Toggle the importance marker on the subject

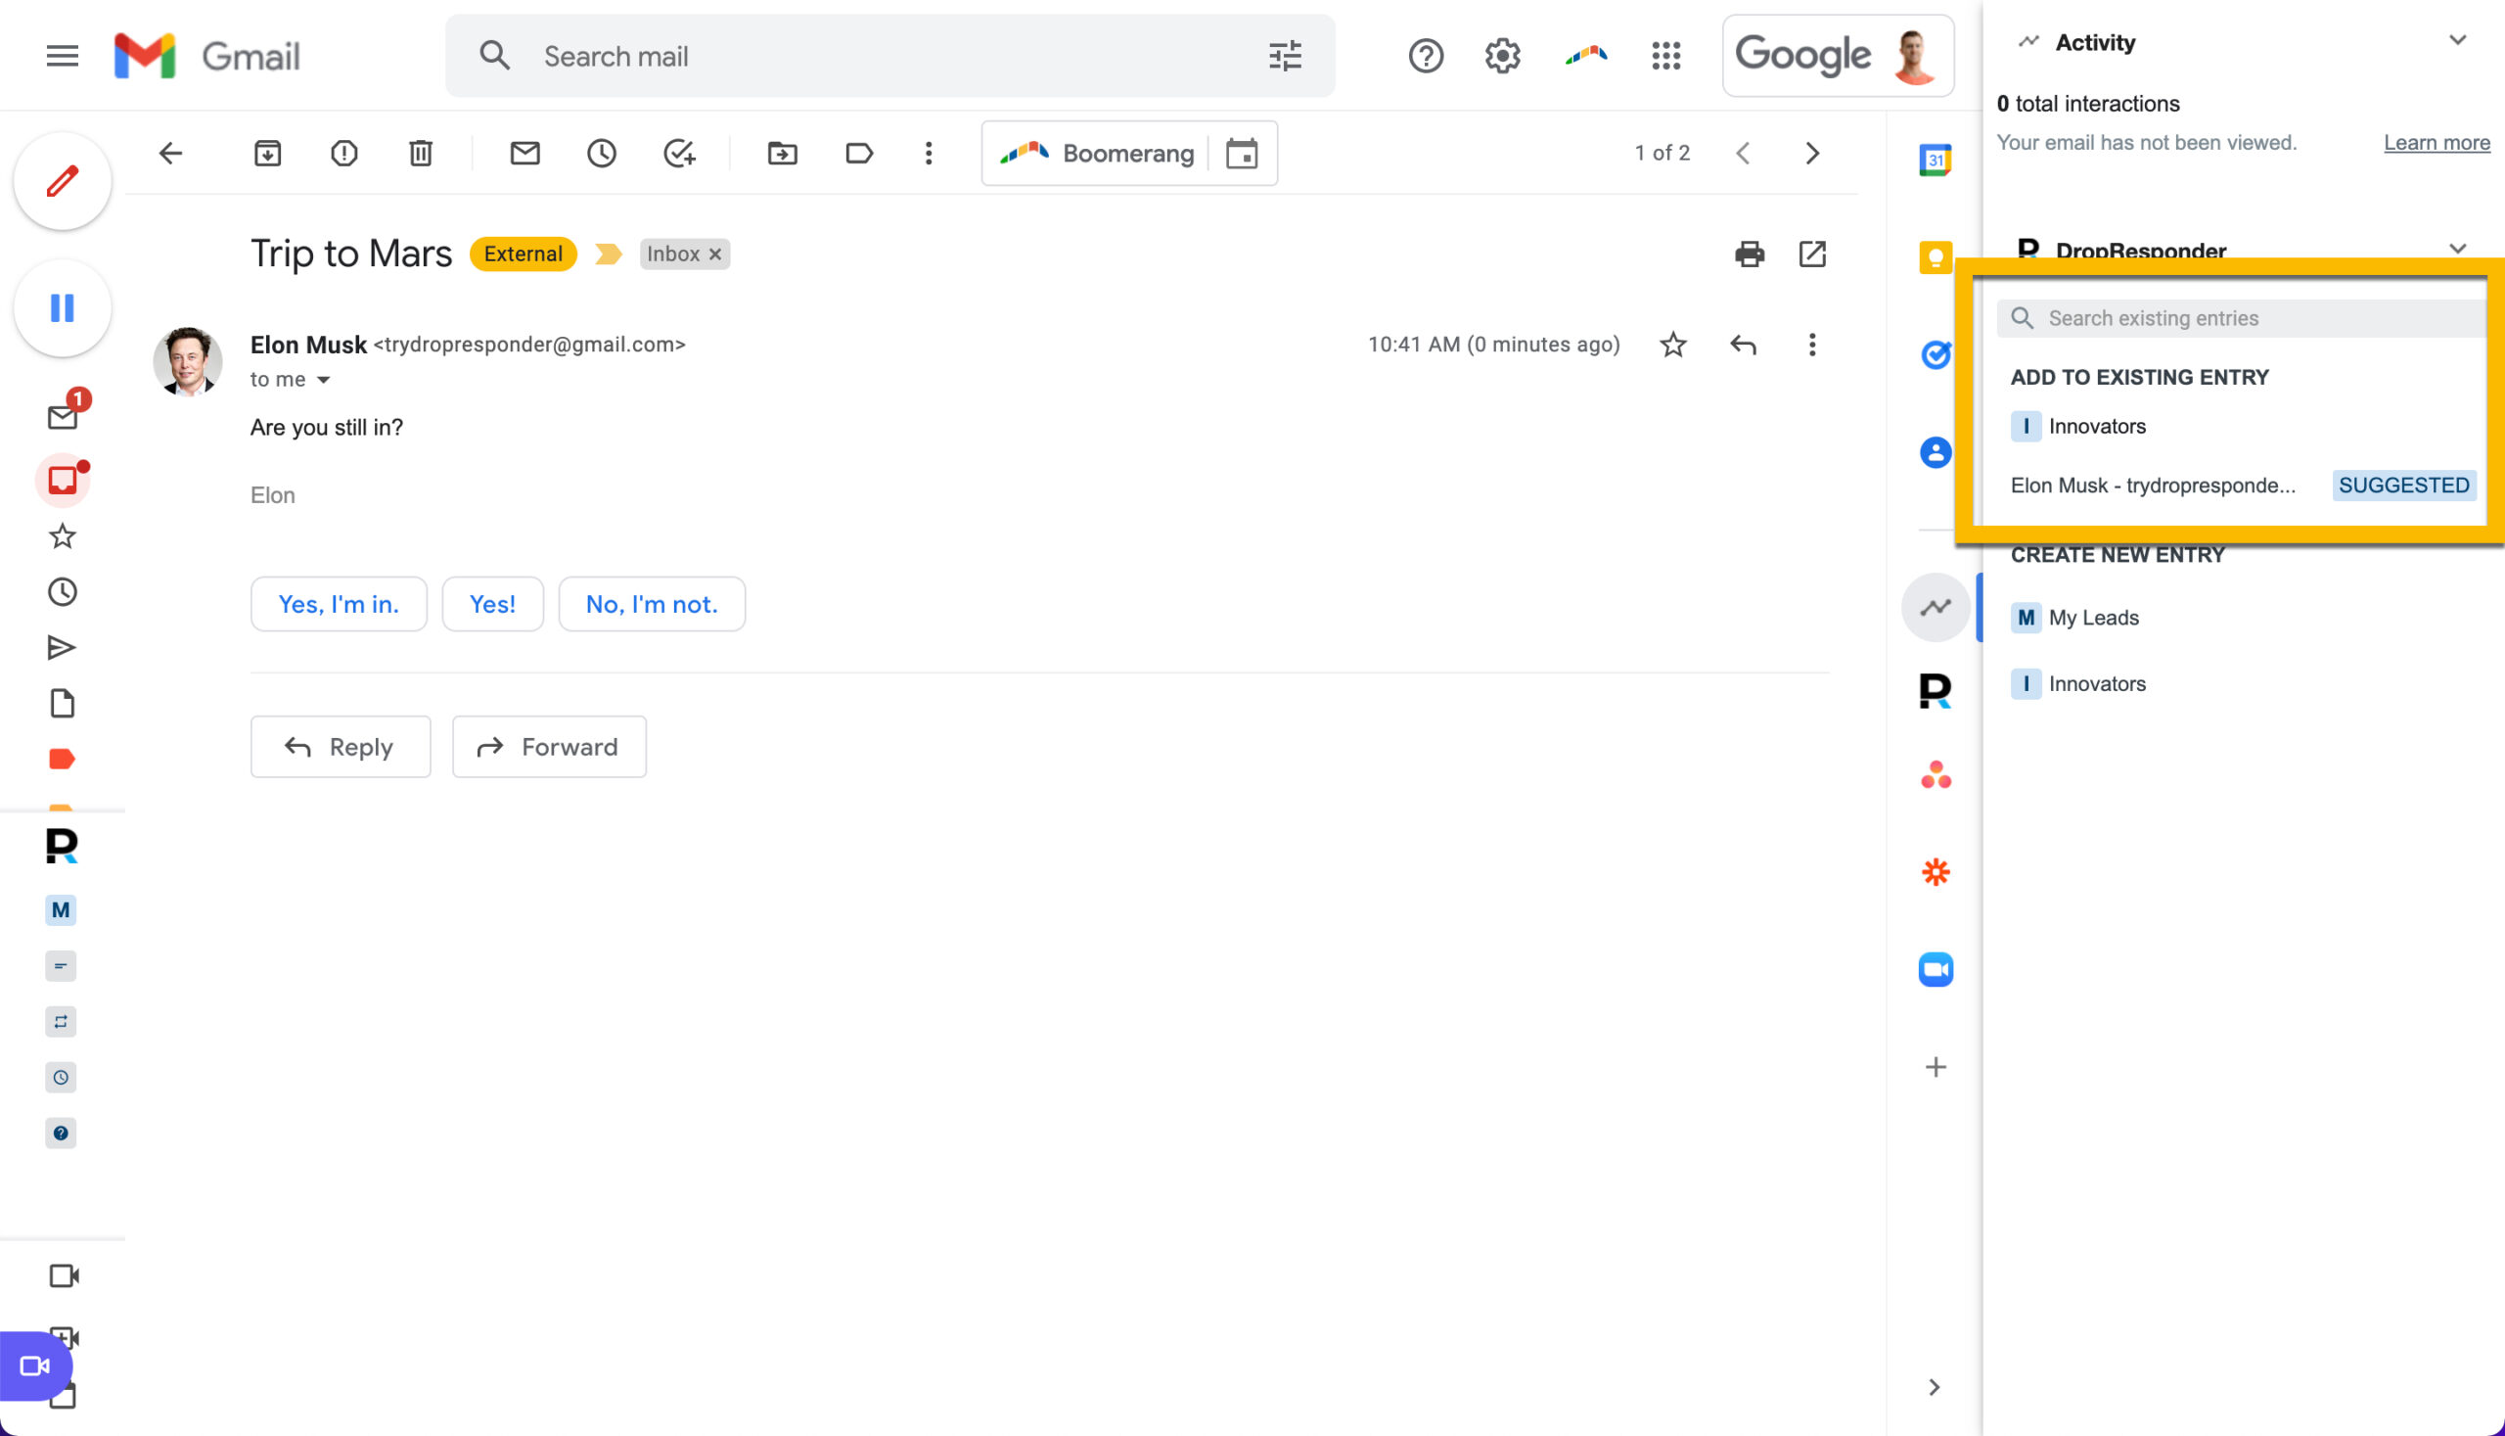coord(609,255)
